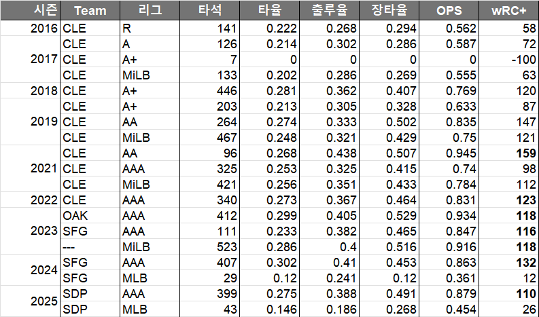
Task: Select the Team column header
Action: pyautogui.click(x=90, y=11)
